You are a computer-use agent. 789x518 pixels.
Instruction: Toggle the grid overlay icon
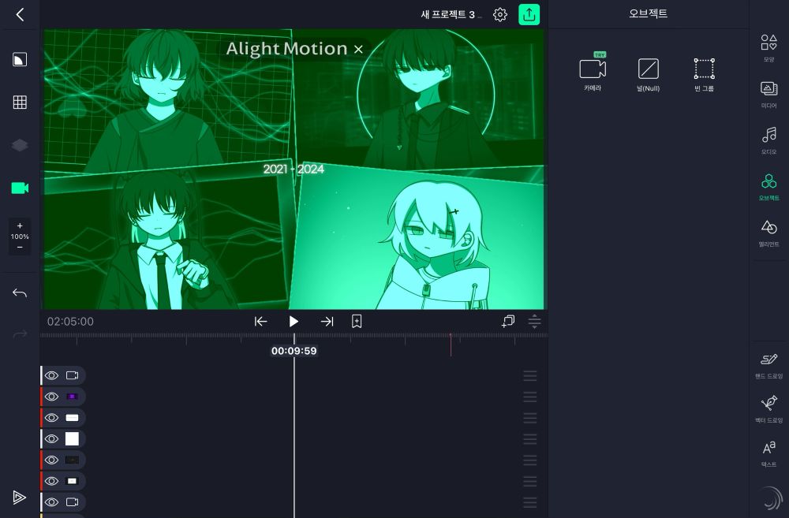(20, 102)
